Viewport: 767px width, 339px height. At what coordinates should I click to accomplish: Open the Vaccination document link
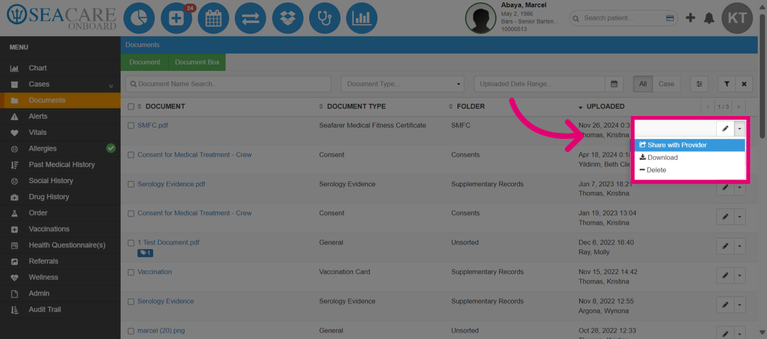[155, 272]
